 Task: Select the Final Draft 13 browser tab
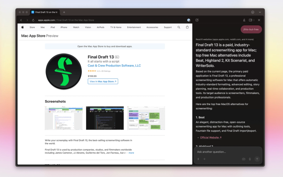click(x=45, y=12)
